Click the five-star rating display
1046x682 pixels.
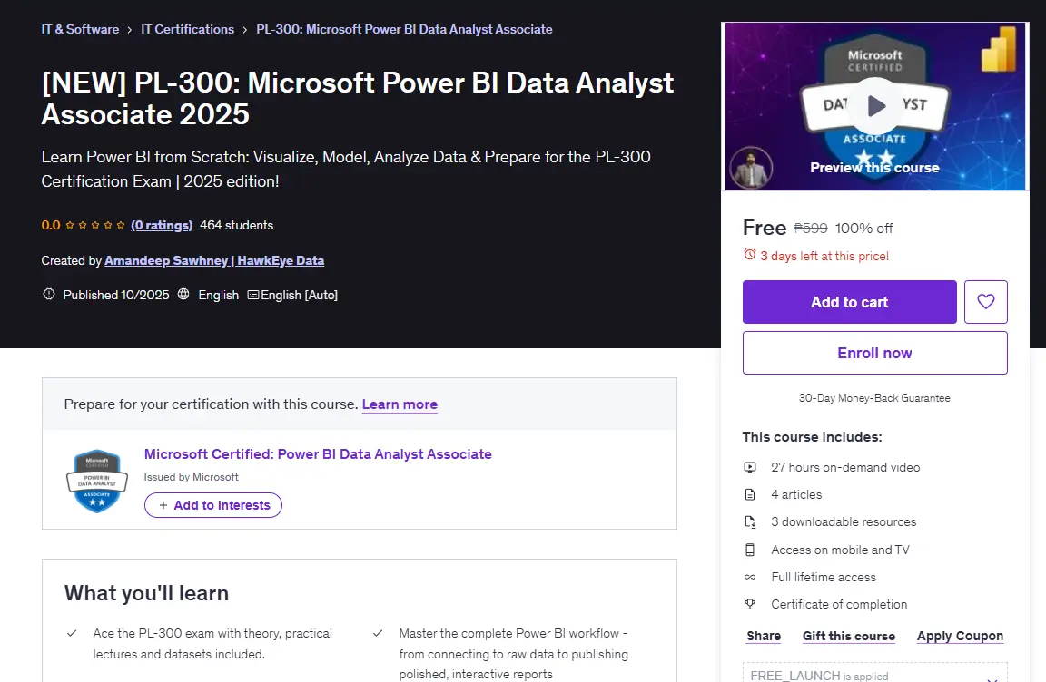94,225
